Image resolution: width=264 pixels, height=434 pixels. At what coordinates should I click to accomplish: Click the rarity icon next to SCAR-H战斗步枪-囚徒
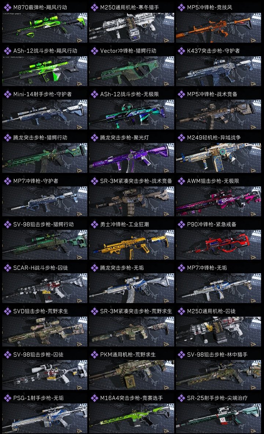7,268
